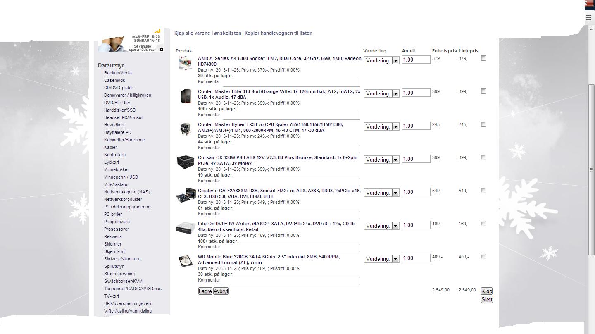Open Lite-On DVD writer thumbnail

pyautogui.click(x=186, y=228)
